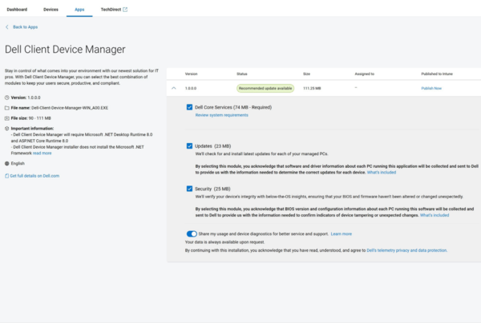Open Review system requirements link
The image size is (481, 323).
click(221, 115)
